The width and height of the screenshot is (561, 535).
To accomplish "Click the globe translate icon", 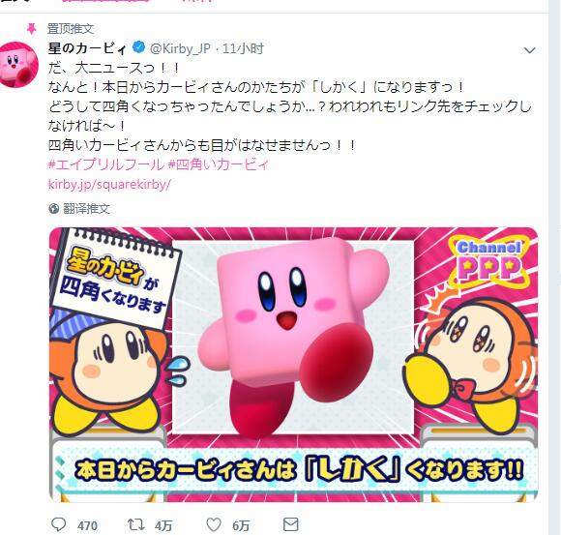I will [x=53, y=208].
